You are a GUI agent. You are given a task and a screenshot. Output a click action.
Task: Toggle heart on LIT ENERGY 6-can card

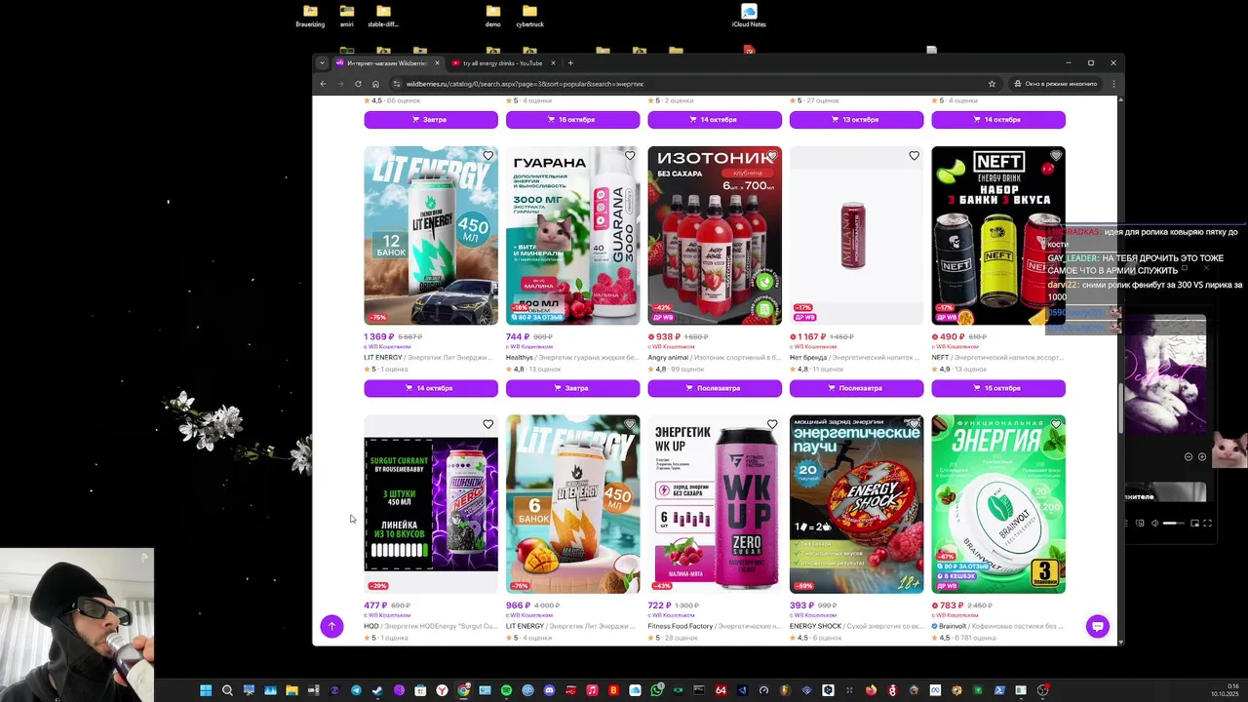click(x=630, y=424)
